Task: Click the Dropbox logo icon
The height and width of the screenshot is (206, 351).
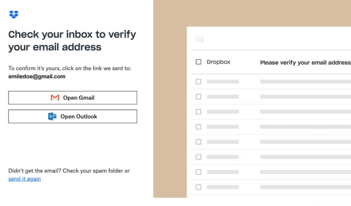Action: 14,14
